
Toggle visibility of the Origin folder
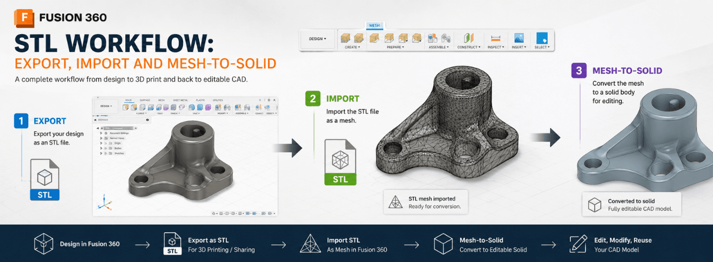(x=106, y=143)
